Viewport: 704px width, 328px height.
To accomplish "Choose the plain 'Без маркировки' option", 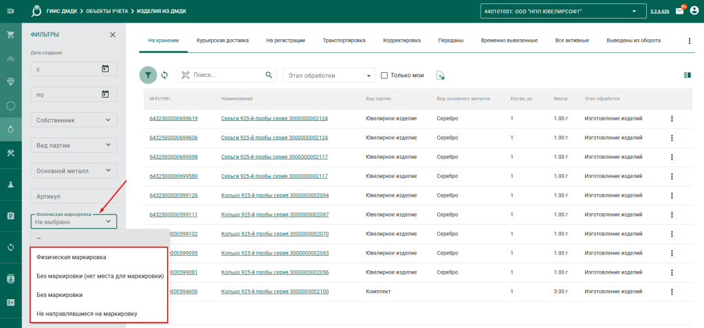I will coord(100,295).
